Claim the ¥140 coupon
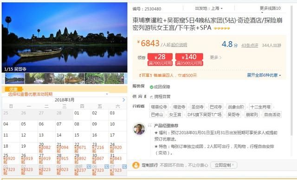The height and width of the screenshot is (180, 297). pos(189,60)
